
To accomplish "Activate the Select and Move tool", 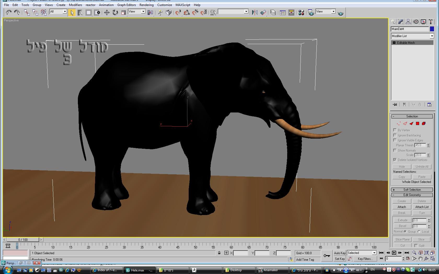I will 107,12.
